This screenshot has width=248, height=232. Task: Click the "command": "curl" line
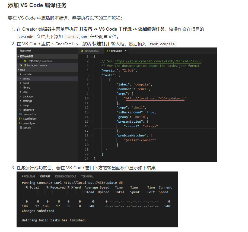tap(133, 89)
